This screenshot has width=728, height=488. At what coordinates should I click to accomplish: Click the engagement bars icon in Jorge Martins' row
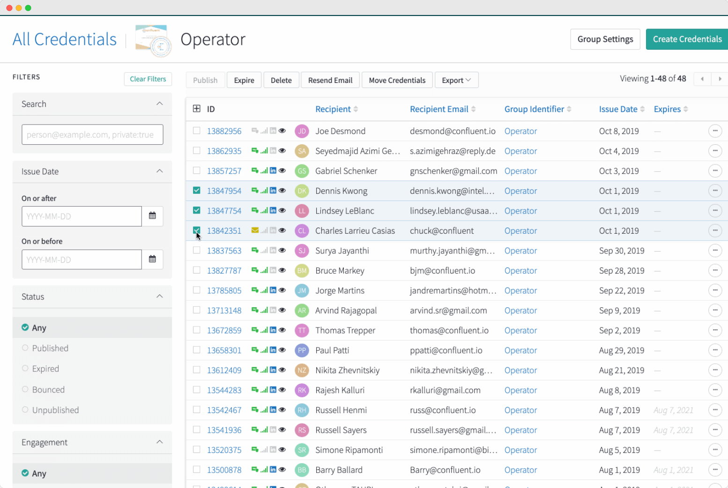click(264, 290)
